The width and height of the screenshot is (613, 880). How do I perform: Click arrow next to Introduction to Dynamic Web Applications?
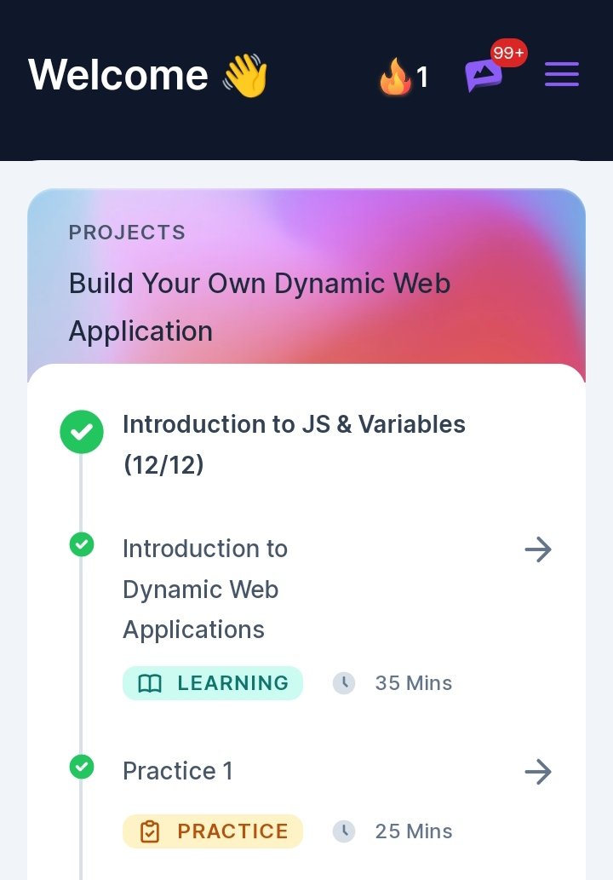pyautogui.click(x=538, y=549)
